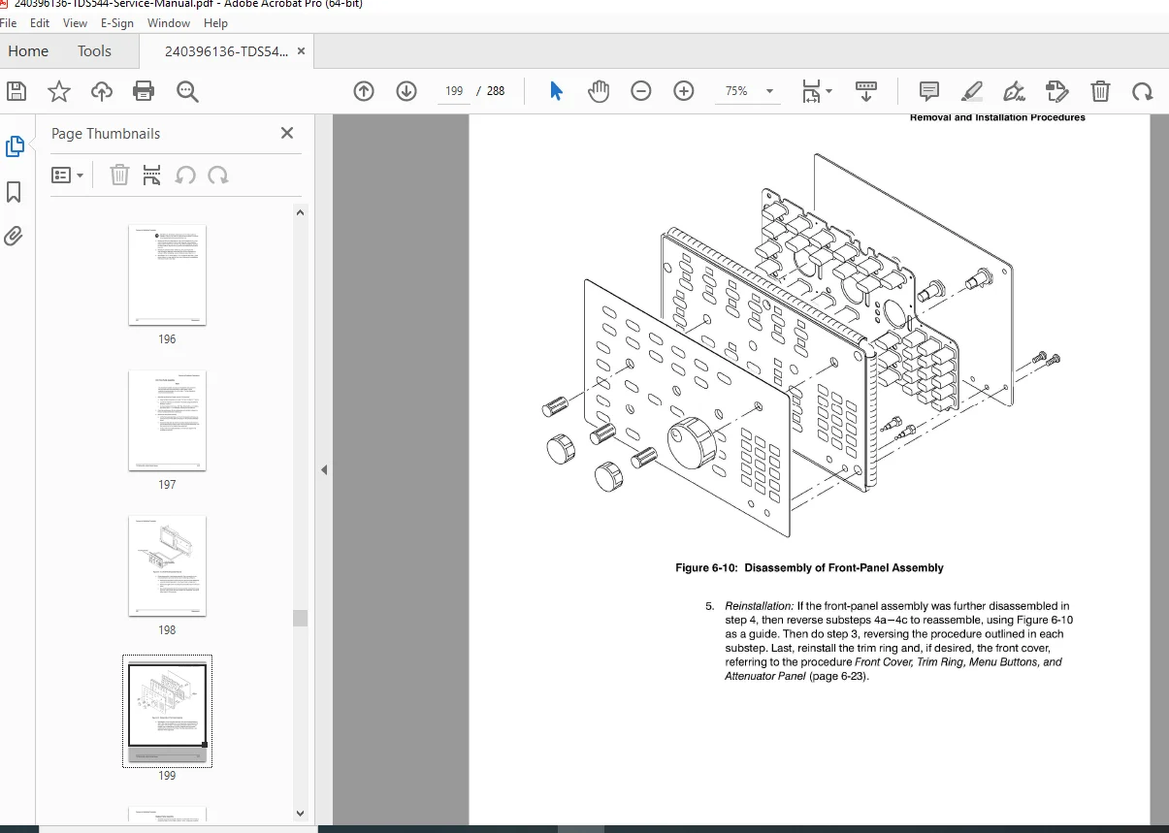Open the Attachments paperclip panel
This screenshot has height=833, width=1169.
[x=14, y=236]
